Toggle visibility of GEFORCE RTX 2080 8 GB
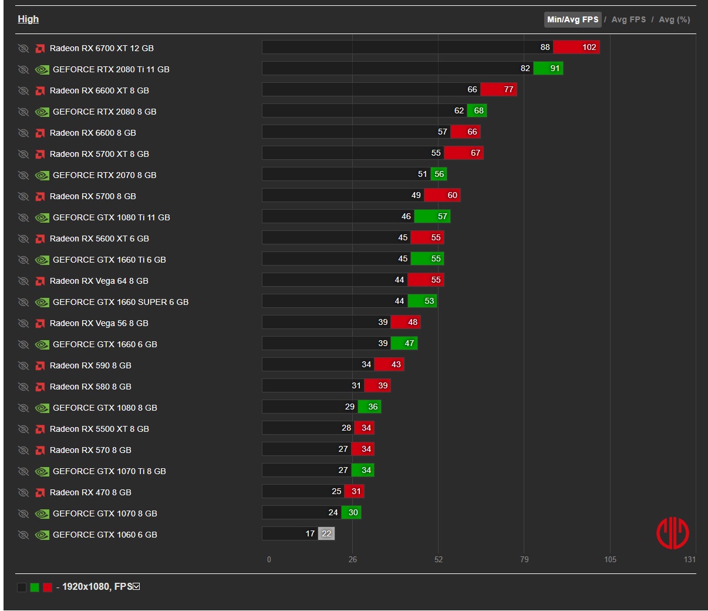Screen dimensions: 708x611 point(23,112)
